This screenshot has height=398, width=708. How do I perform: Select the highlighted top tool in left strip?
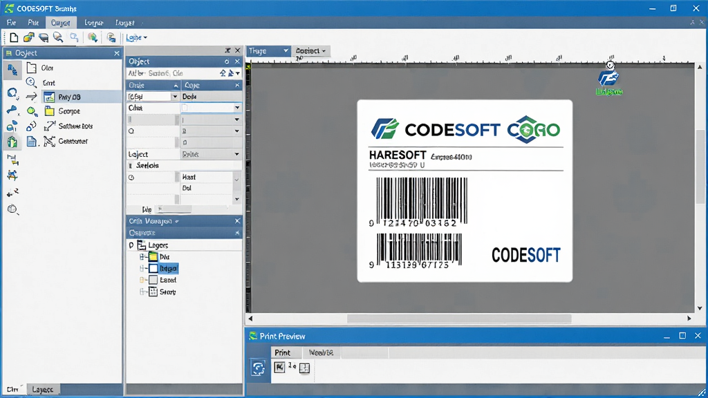pyautogui.click(x=12, y=70)
